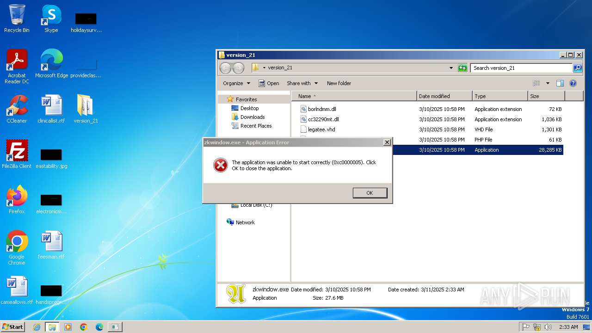Image resolution: width=592 pixels, height=333 pixels.
Task: Refresh the version_21 folder view
Action: point(462,68)
